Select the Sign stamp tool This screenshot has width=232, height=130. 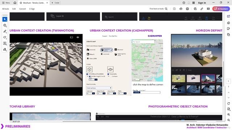coord(5,49)
